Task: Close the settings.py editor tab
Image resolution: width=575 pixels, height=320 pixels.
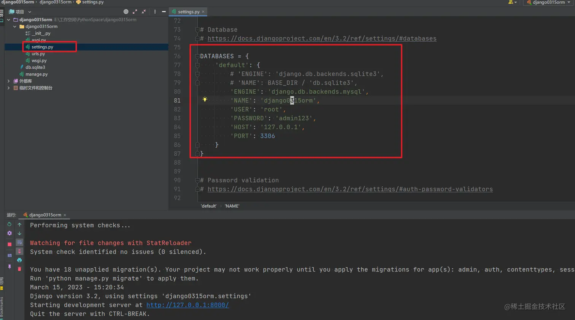Action: coord(203,12)
